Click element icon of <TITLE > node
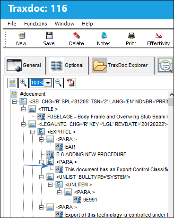174x218 pixels. 32,109
